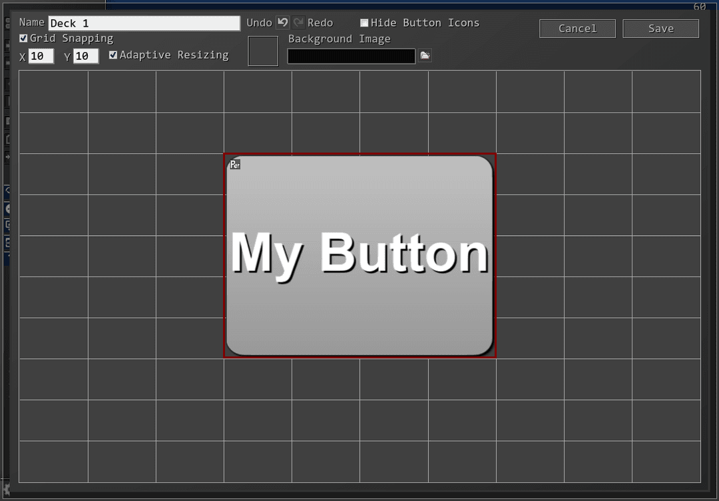Click the Name field containing Deck 1

[x=144, y=23]
